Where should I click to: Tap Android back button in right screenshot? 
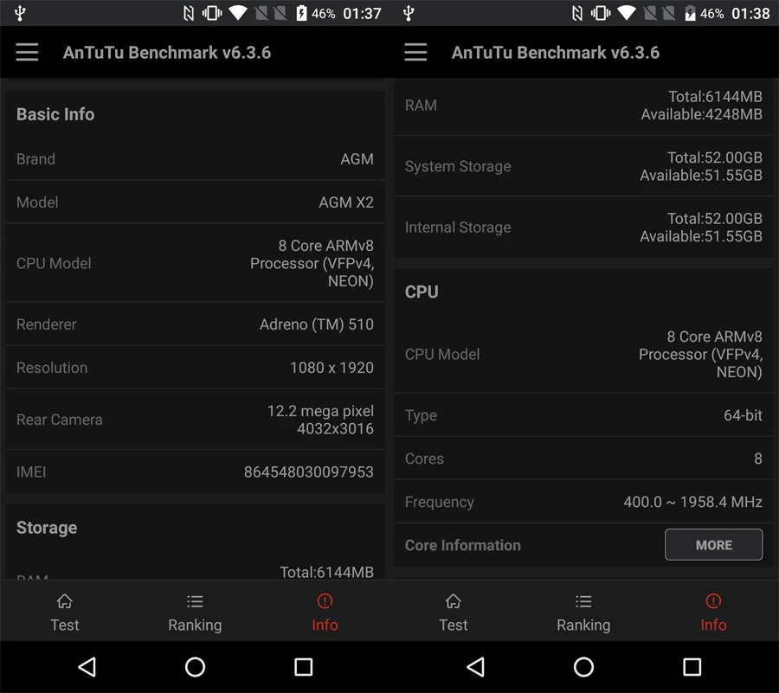pos(475,667)
